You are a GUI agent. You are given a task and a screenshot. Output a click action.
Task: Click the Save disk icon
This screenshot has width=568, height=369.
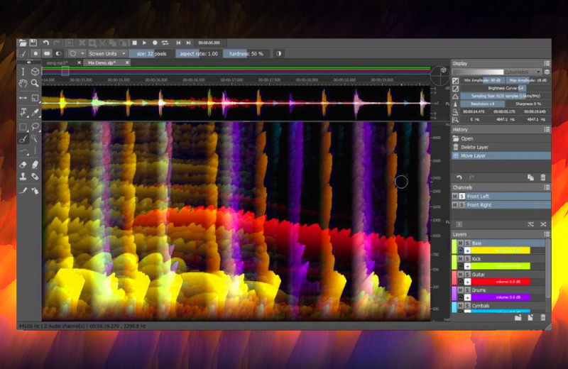pos(33,43)
